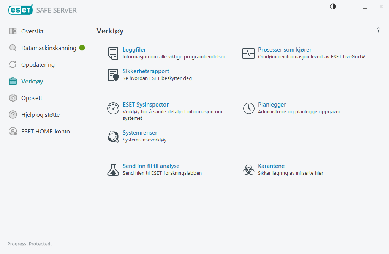Viewport: 389px width, 254px height.
Task: Click the Send inn fil til analyse link
Action: tap(151, 166)
